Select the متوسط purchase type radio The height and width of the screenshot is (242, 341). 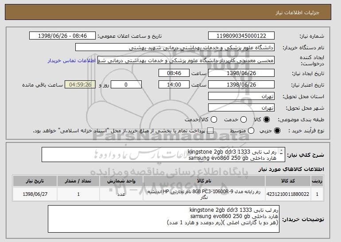pyautogui.click(x=251, y=131)
